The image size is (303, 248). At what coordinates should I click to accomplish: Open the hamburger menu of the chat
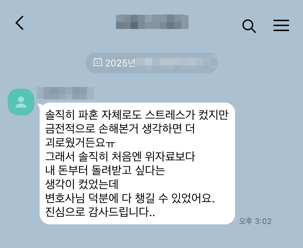pyautogui.click(x=281, y=25)
